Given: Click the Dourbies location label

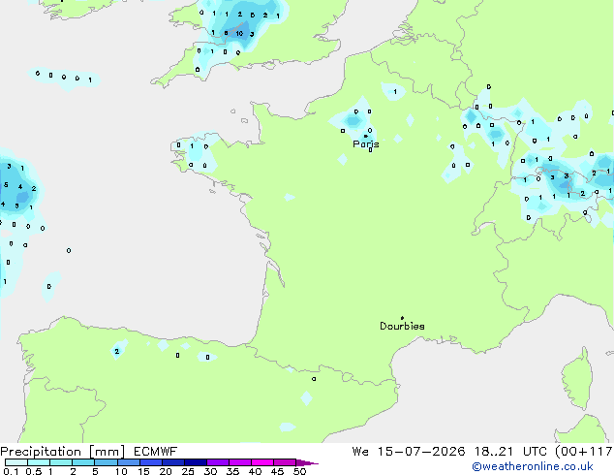Looking at the screenshot, I should point(402,326).
